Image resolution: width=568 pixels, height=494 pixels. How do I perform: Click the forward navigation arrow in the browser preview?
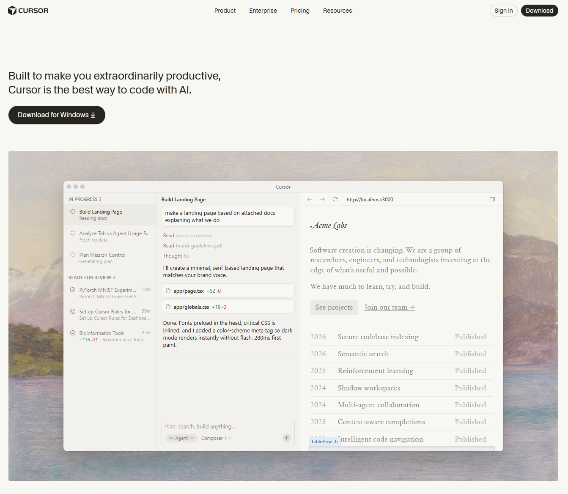coord(322,199)
